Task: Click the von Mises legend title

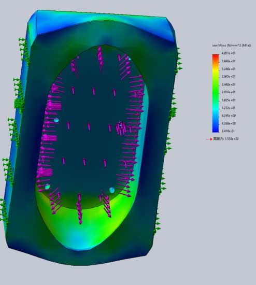Action: coord(232,45)
